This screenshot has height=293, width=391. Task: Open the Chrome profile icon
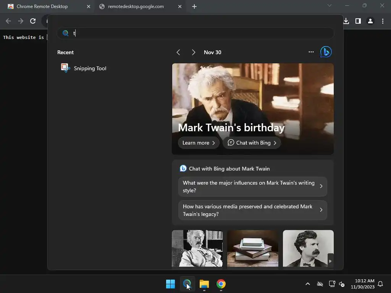(370, 21)
